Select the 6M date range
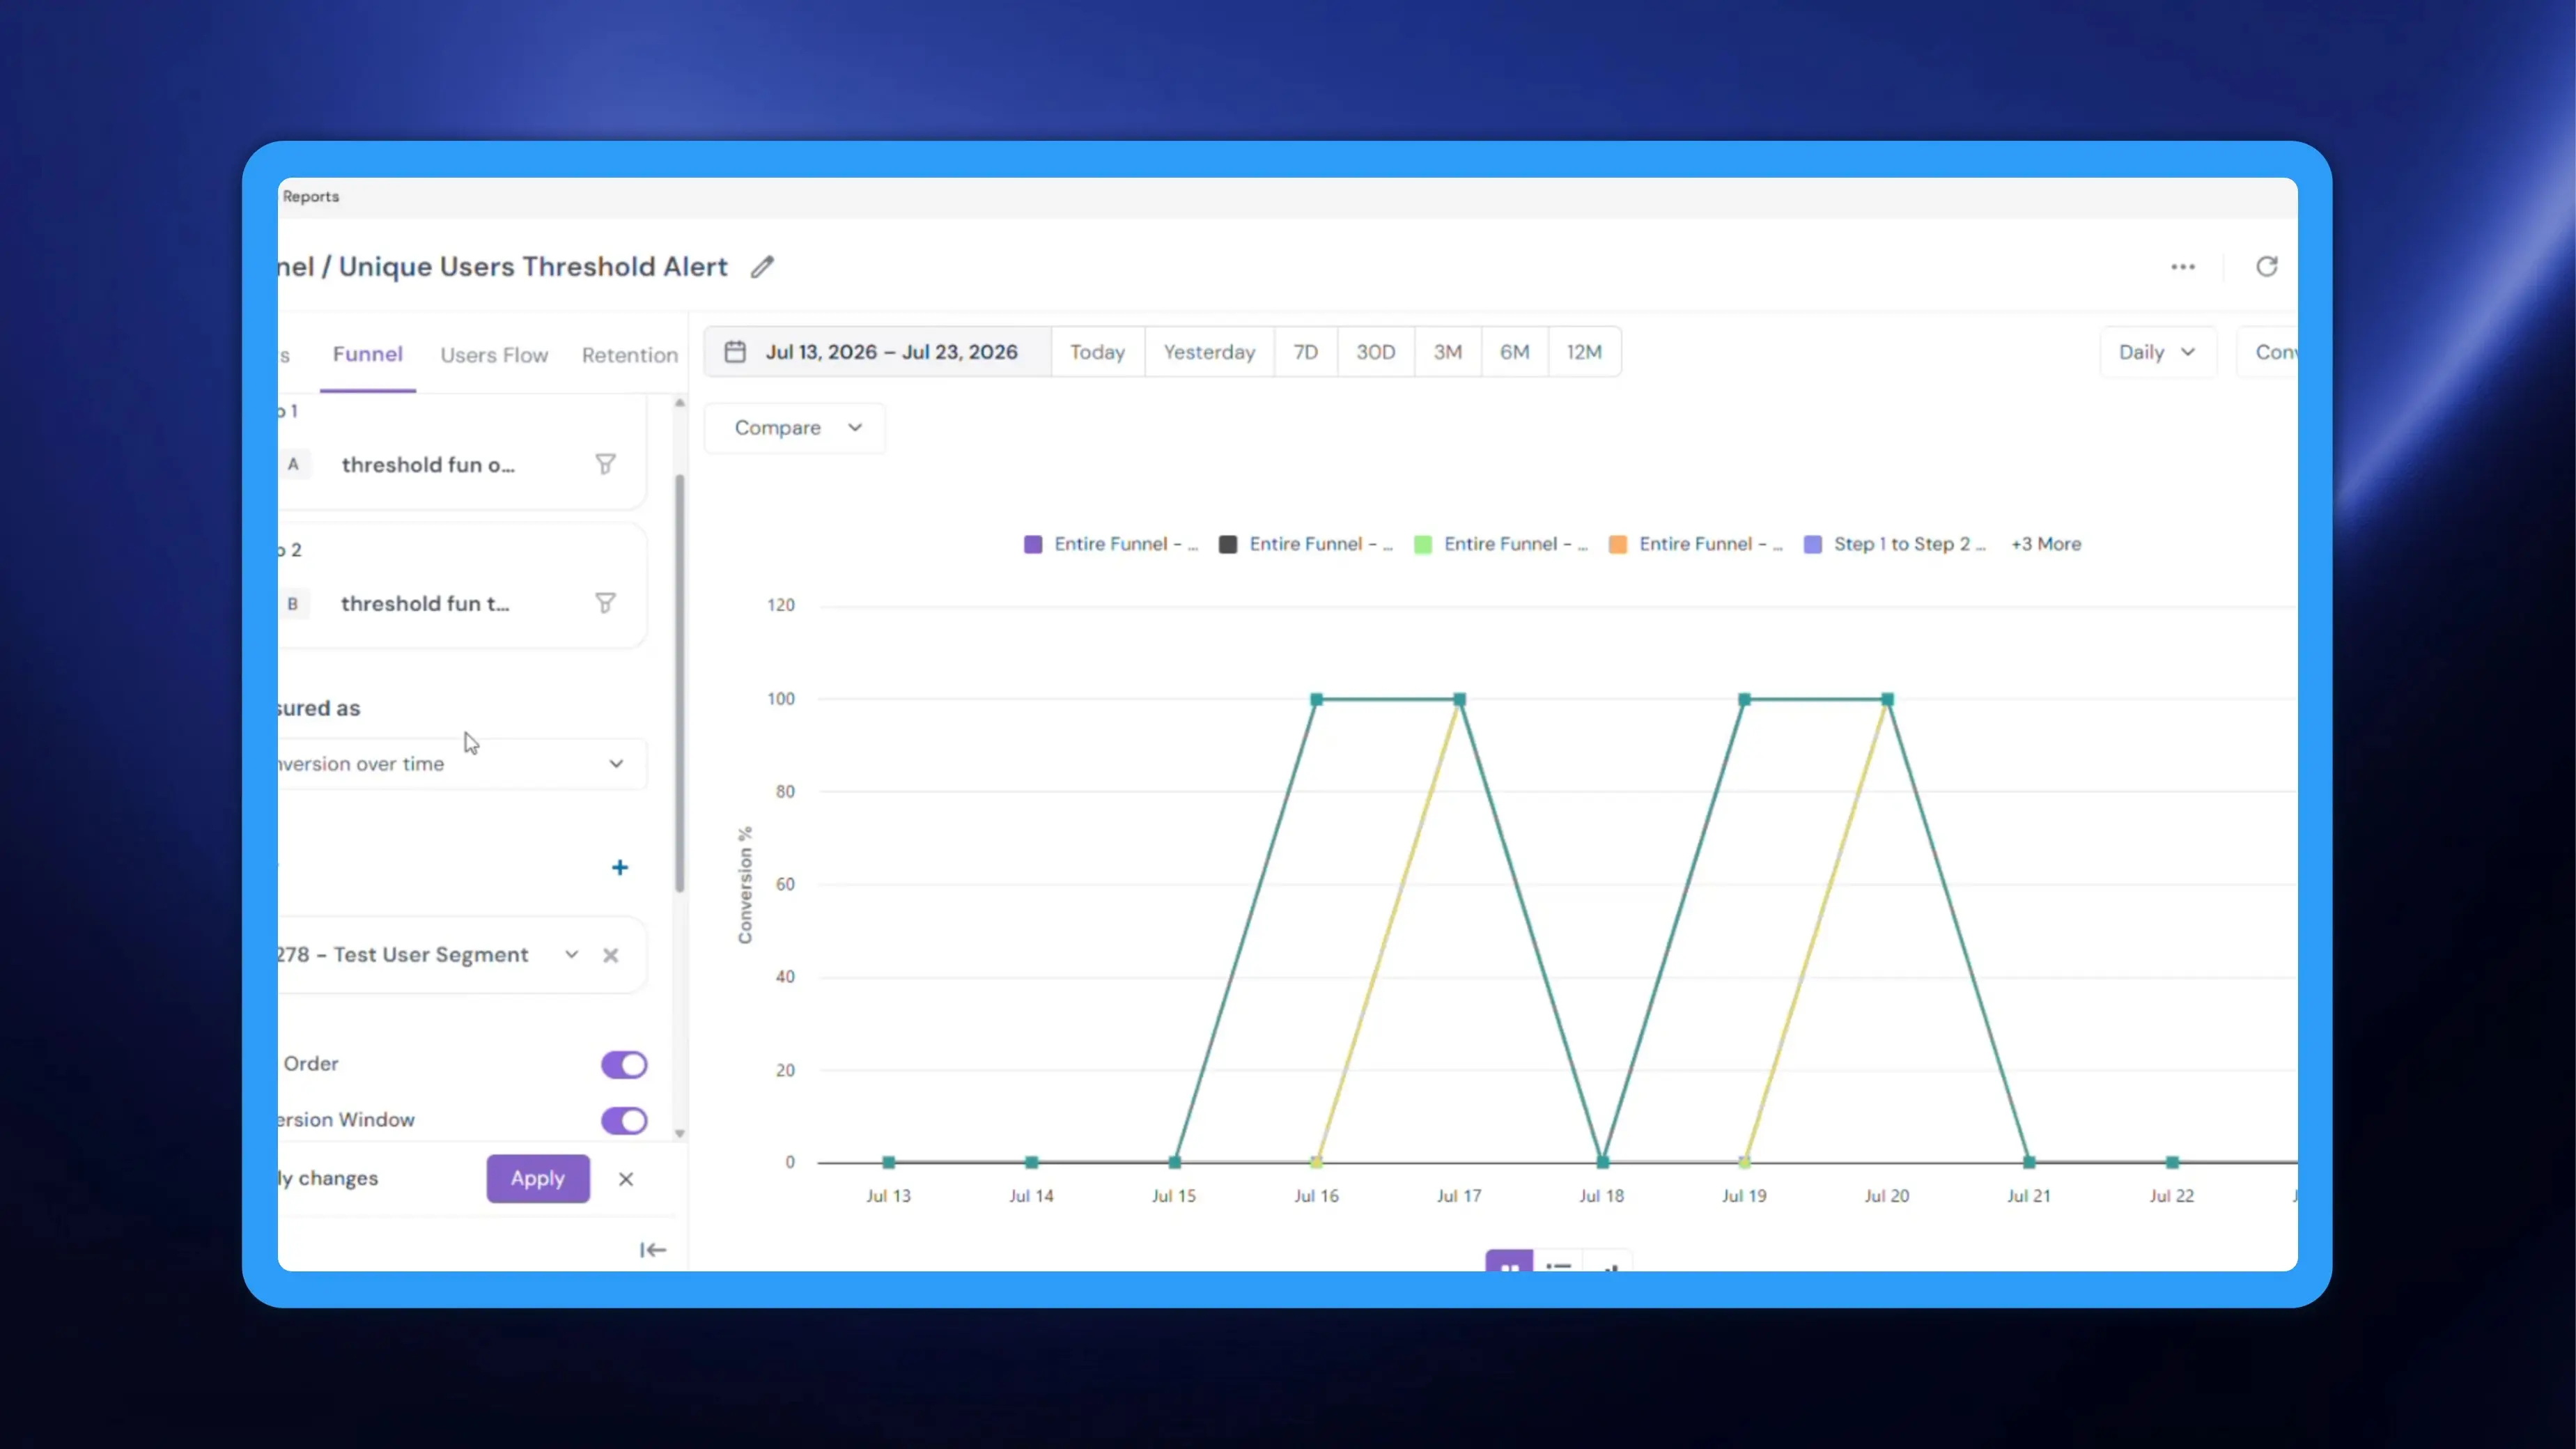Viewport: 2576px width, 1449px height. point(1515,352)
